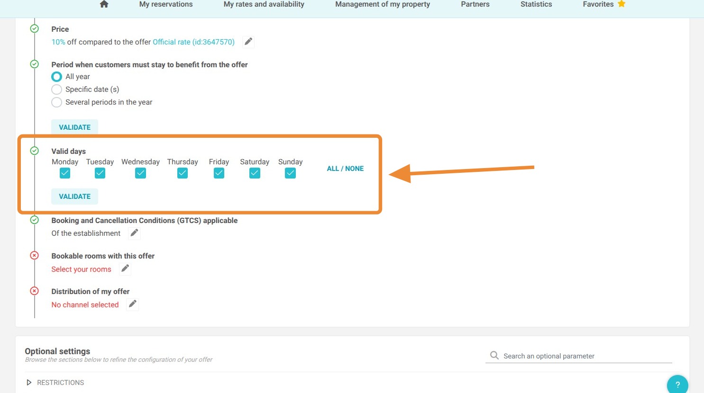Click 'Distribution of my offer' heading

tap(90, 292)
